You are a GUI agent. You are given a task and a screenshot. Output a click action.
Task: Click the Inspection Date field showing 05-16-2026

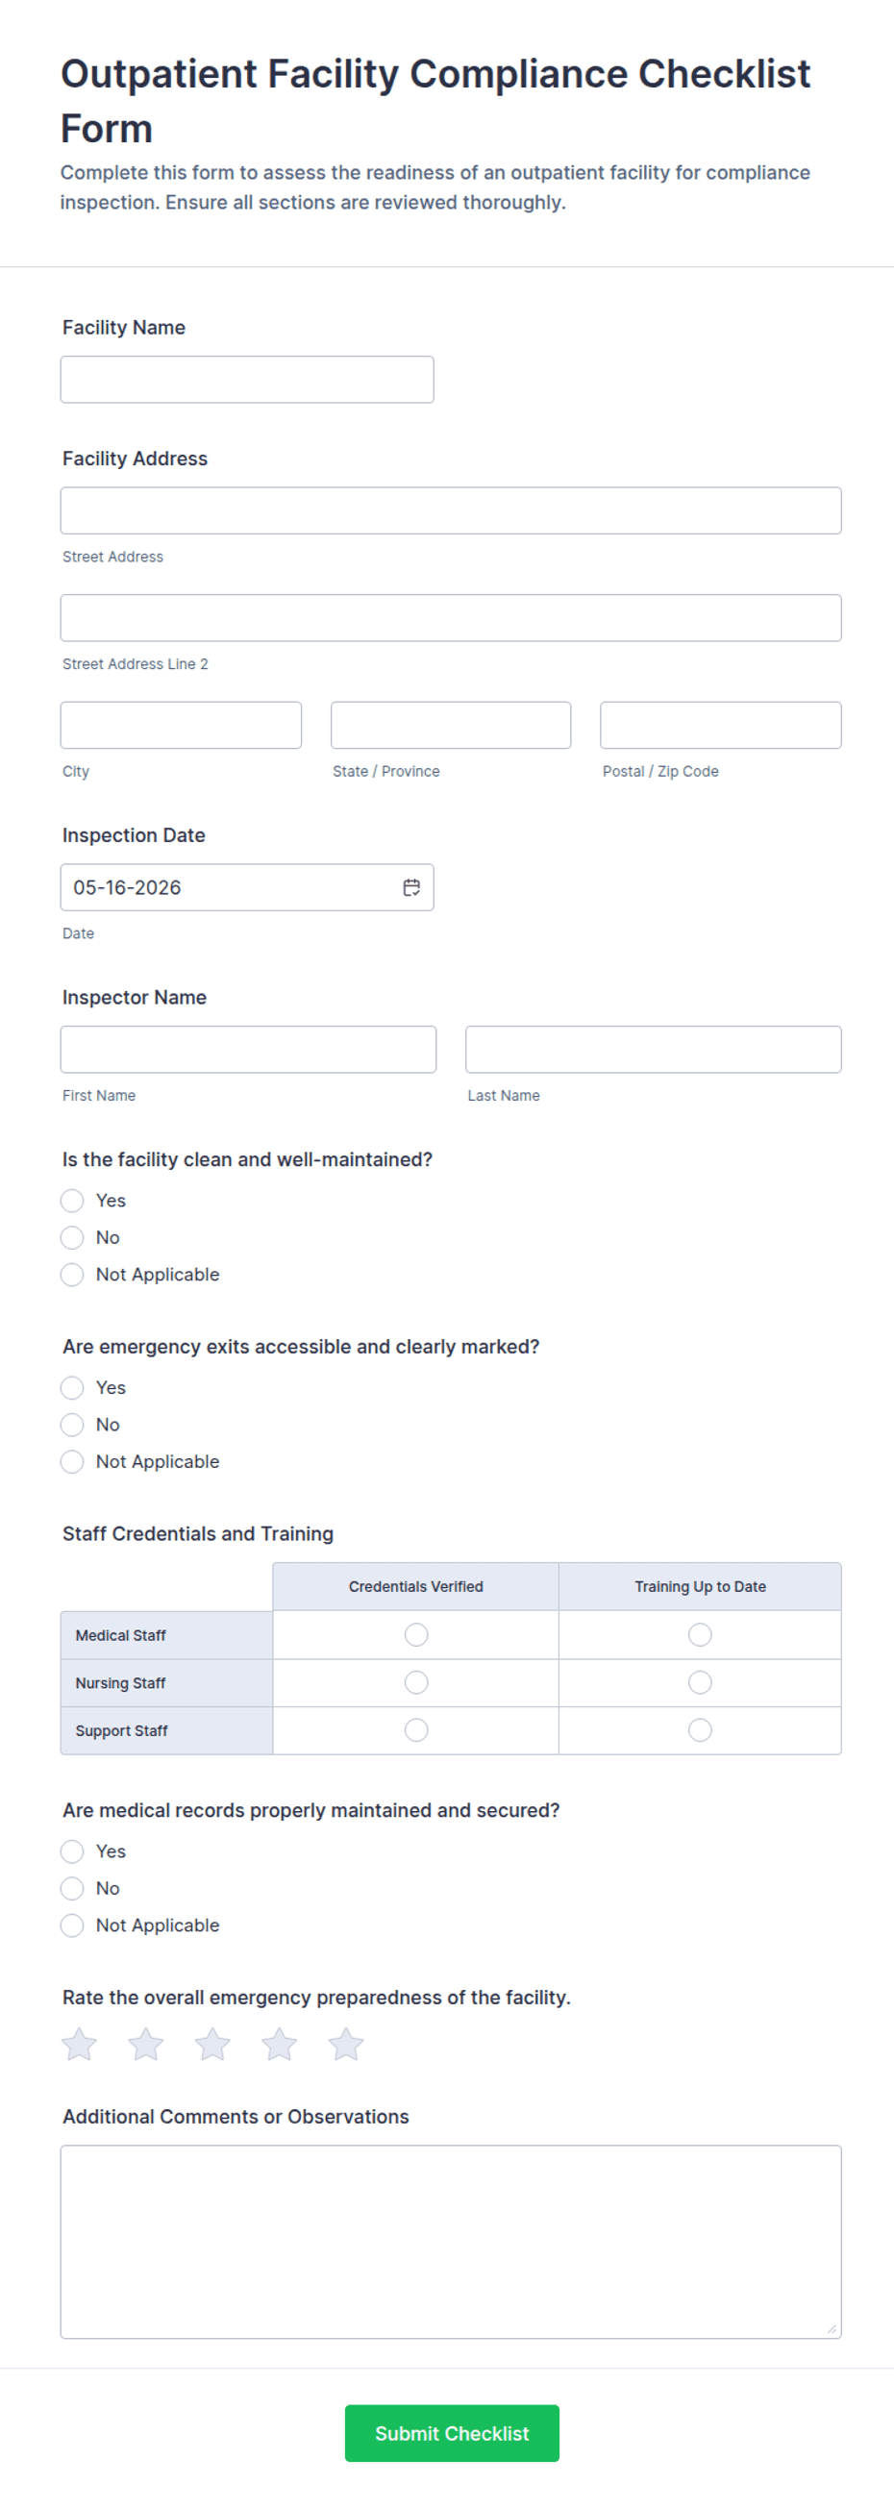click(x=247, y=887)
